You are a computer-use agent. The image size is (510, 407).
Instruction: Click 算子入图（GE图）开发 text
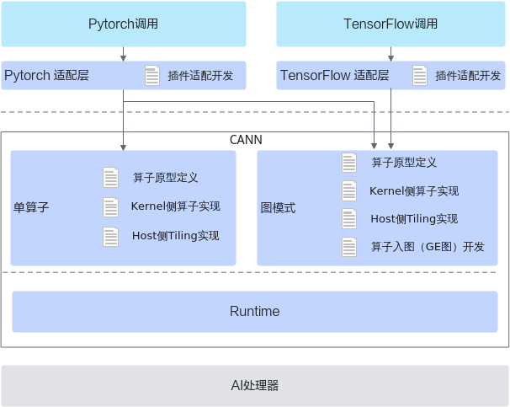tap(428, 247)
